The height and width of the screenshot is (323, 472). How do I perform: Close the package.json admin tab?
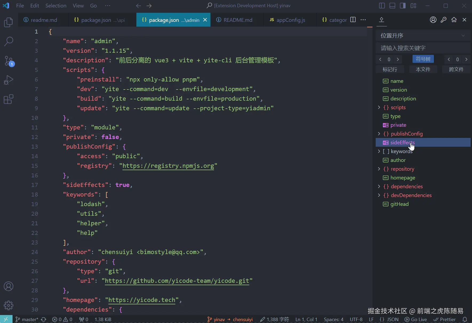tap(205, 20)
